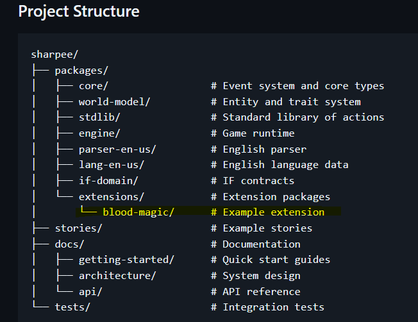Click the core/ package entry

tap(94, 86)
